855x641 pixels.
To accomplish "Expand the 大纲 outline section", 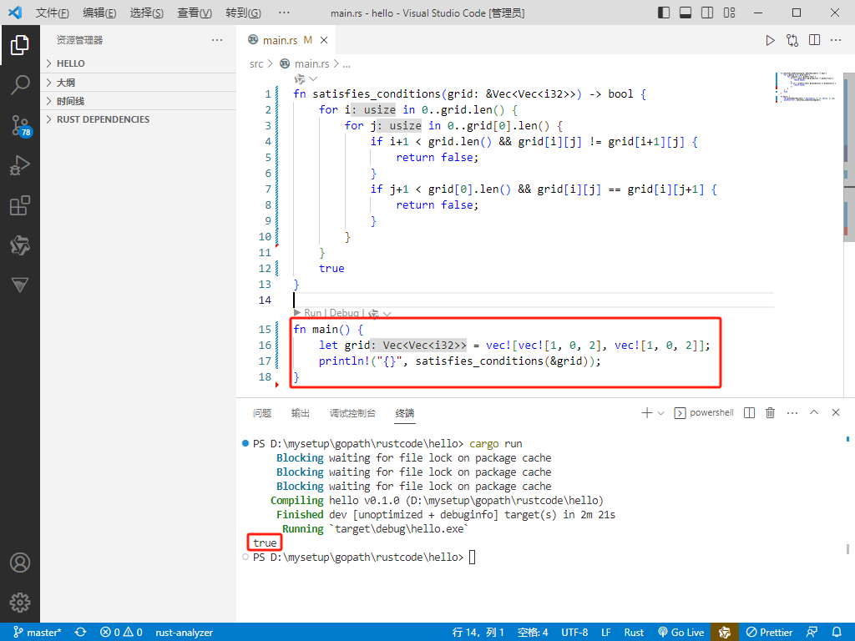I will tap(139, 83).
